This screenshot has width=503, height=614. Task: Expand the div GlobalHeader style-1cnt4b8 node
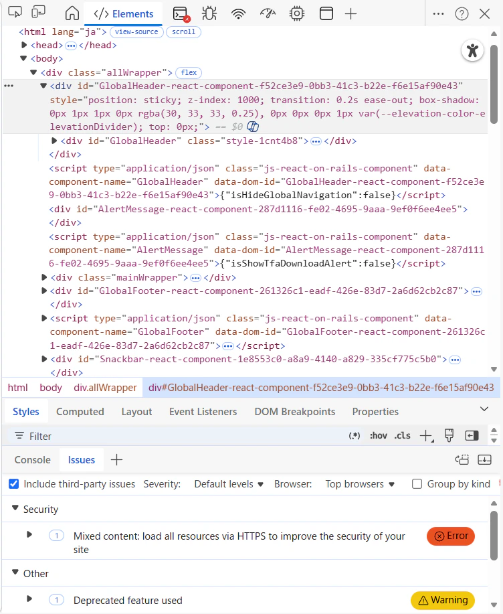(x=54, y=141)
